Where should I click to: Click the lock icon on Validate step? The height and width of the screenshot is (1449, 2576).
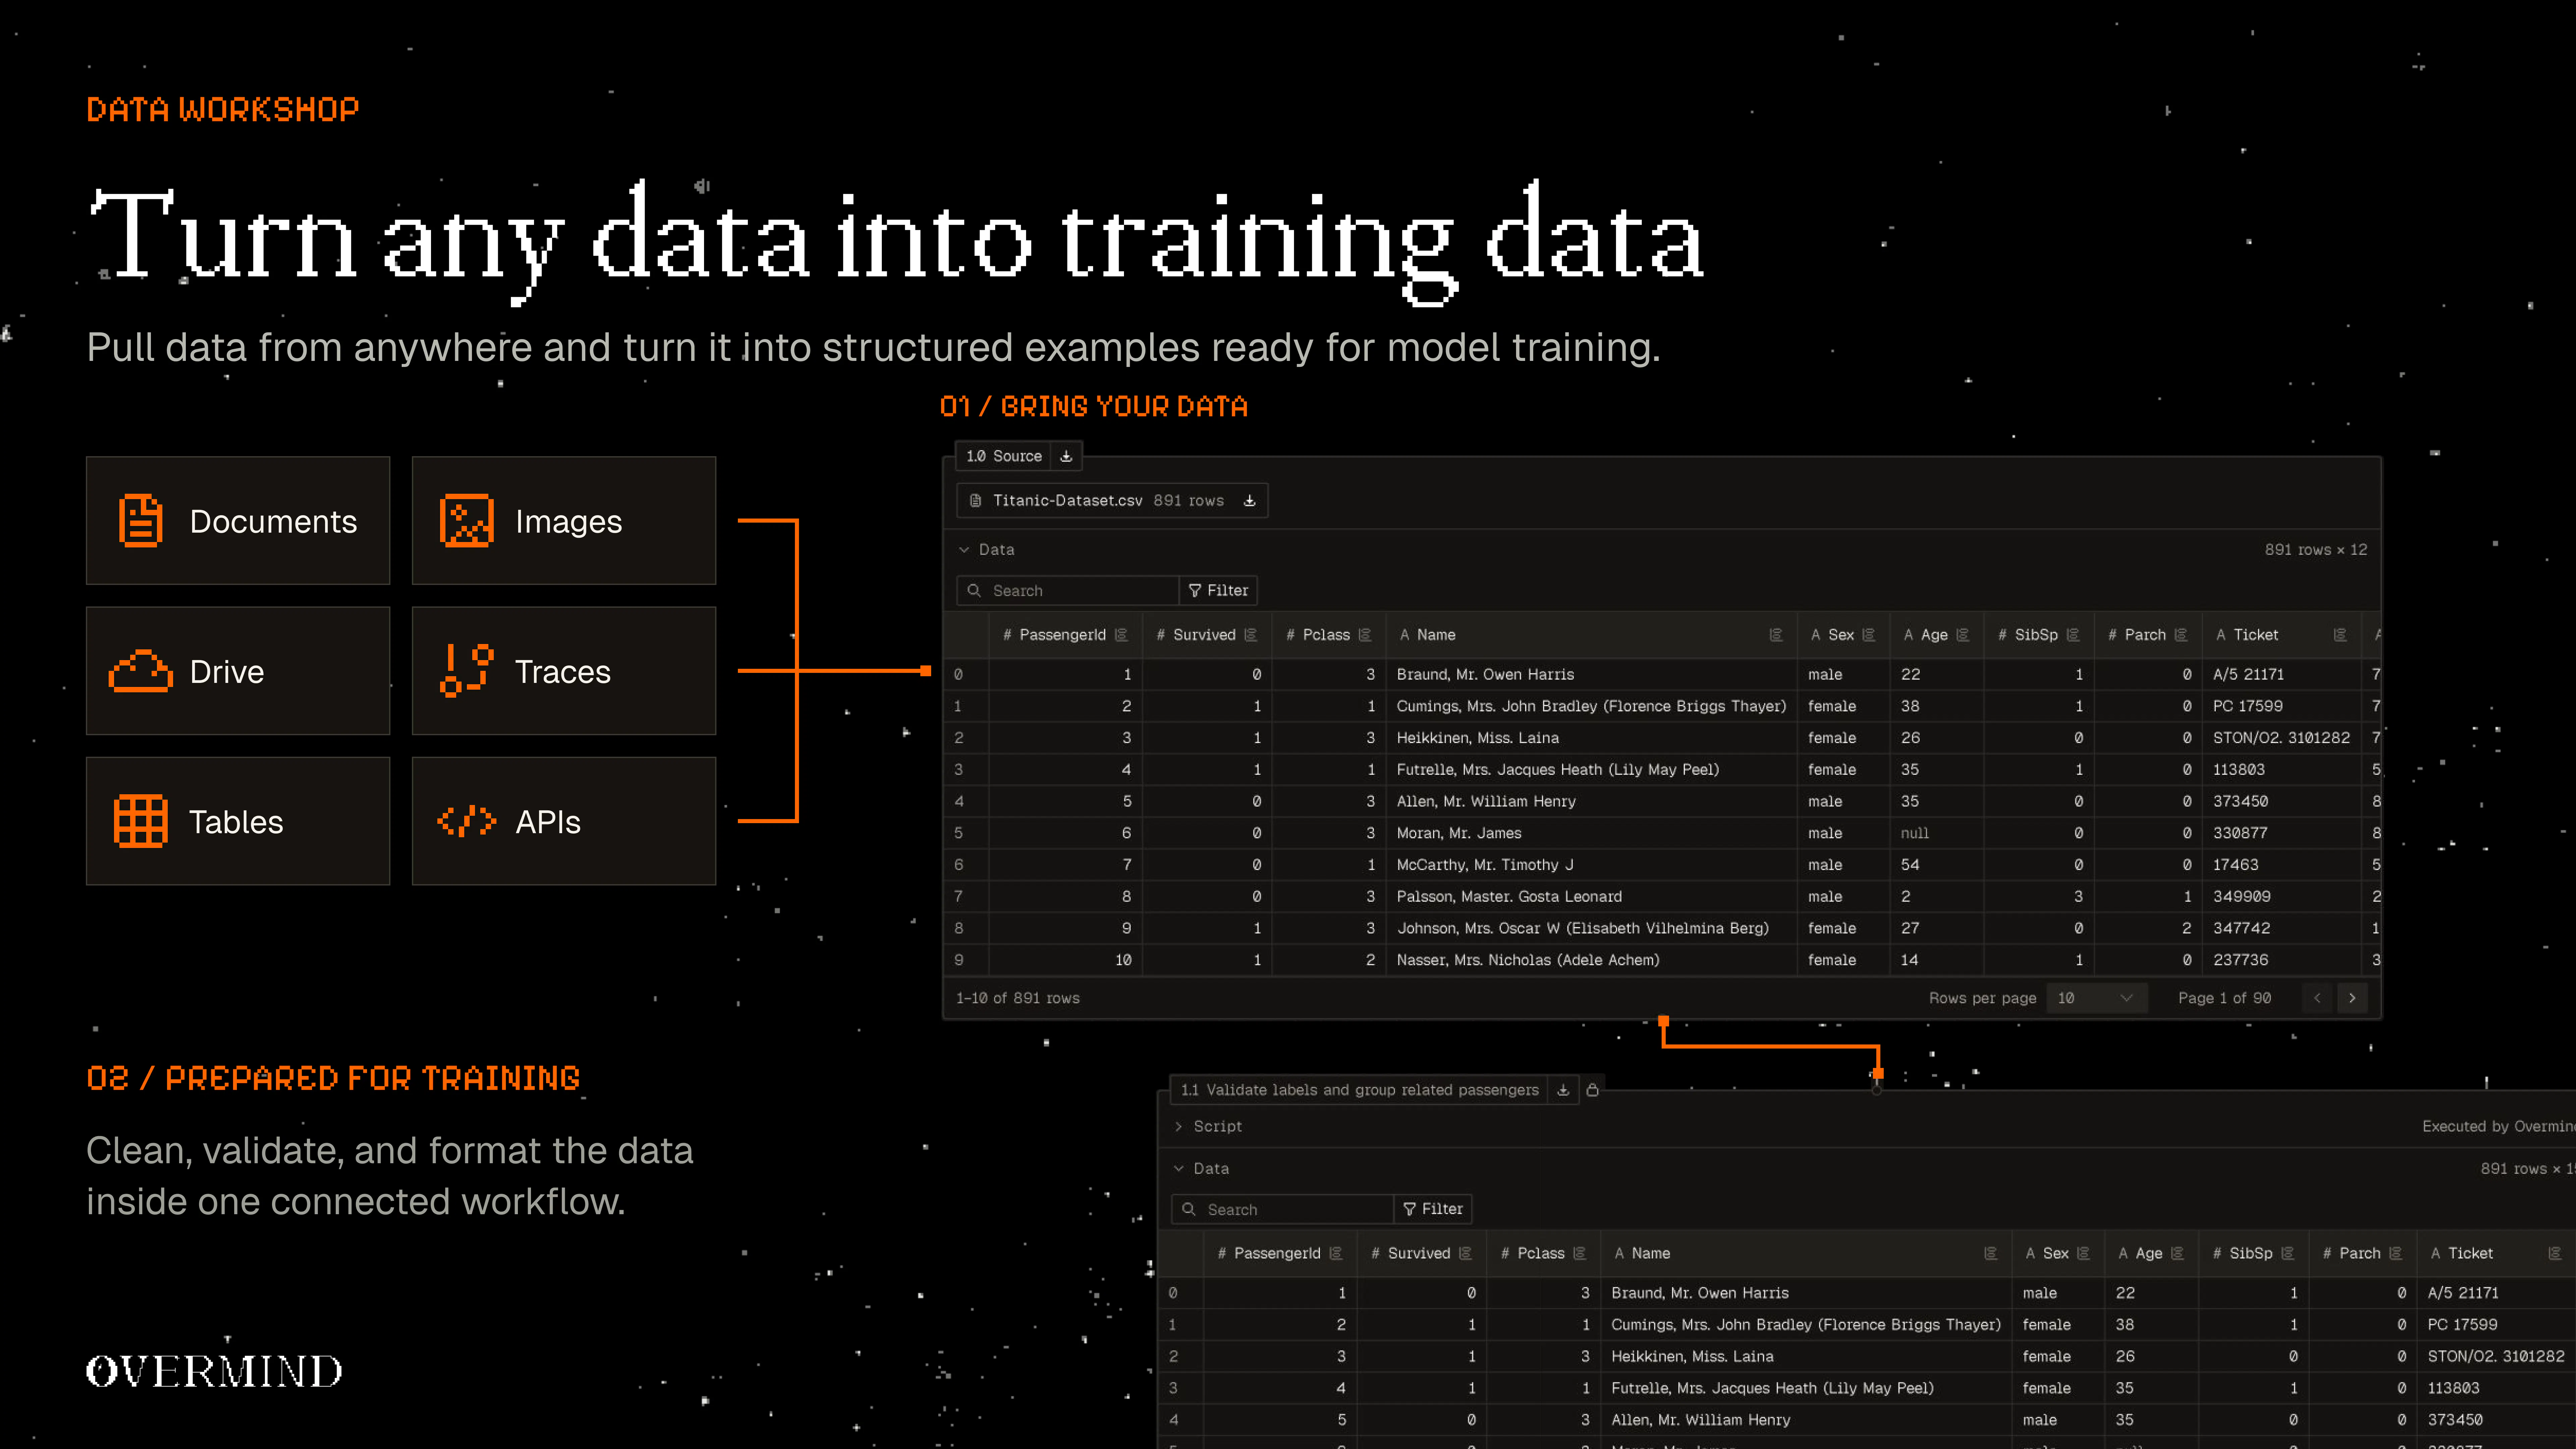pos(1593,1090)
